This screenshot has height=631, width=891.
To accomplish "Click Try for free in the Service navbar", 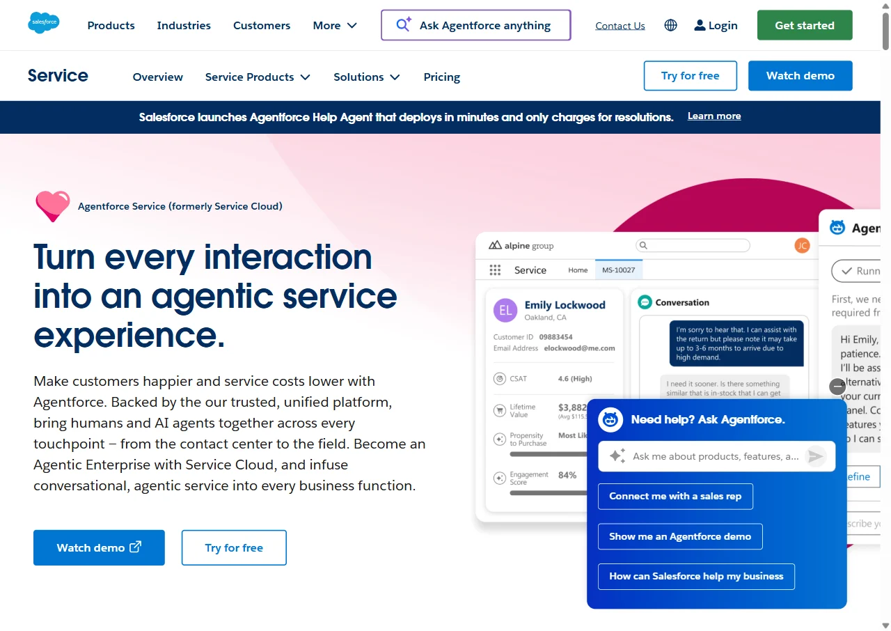I will click(691, 76).
